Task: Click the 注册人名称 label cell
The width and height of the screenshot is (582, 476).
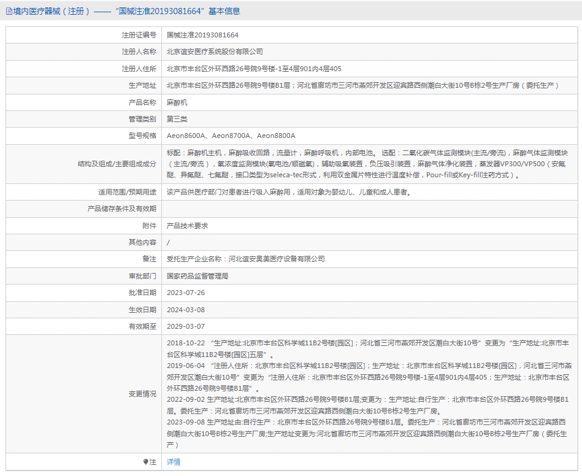Action: (83, 52)
